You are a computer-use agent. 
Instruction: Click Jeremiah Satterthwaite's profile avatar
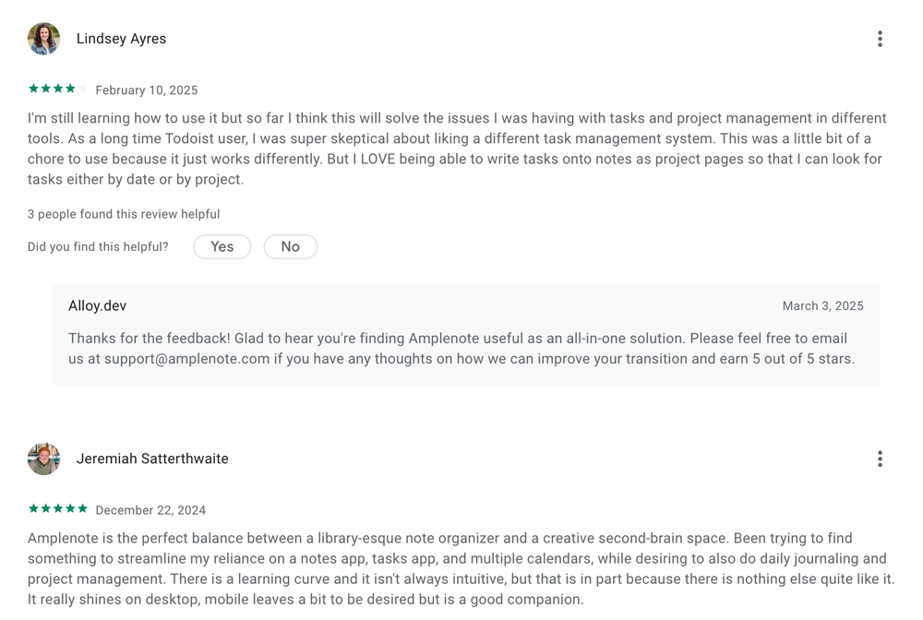[43, 459]
